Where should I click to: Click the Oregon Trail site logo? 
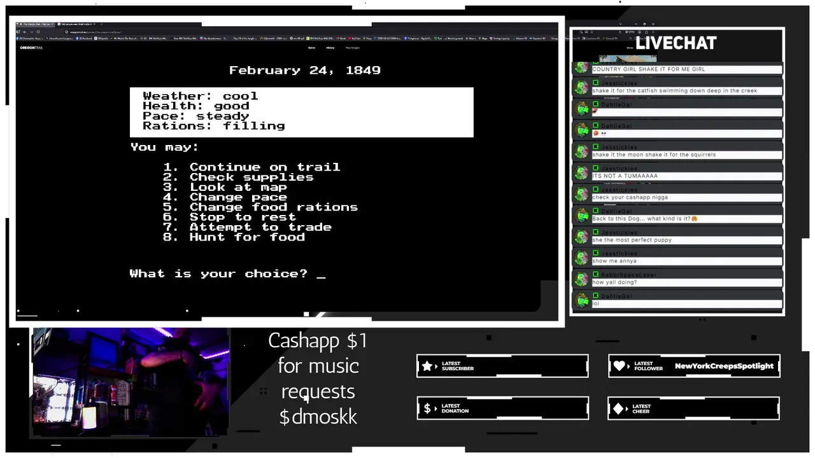31,48
